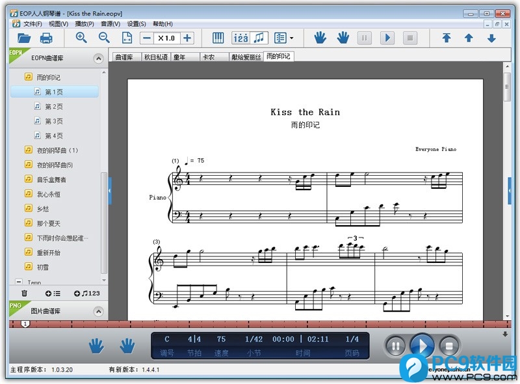
Task: Zoom out of the sheet music
Action: pos(104,38)
